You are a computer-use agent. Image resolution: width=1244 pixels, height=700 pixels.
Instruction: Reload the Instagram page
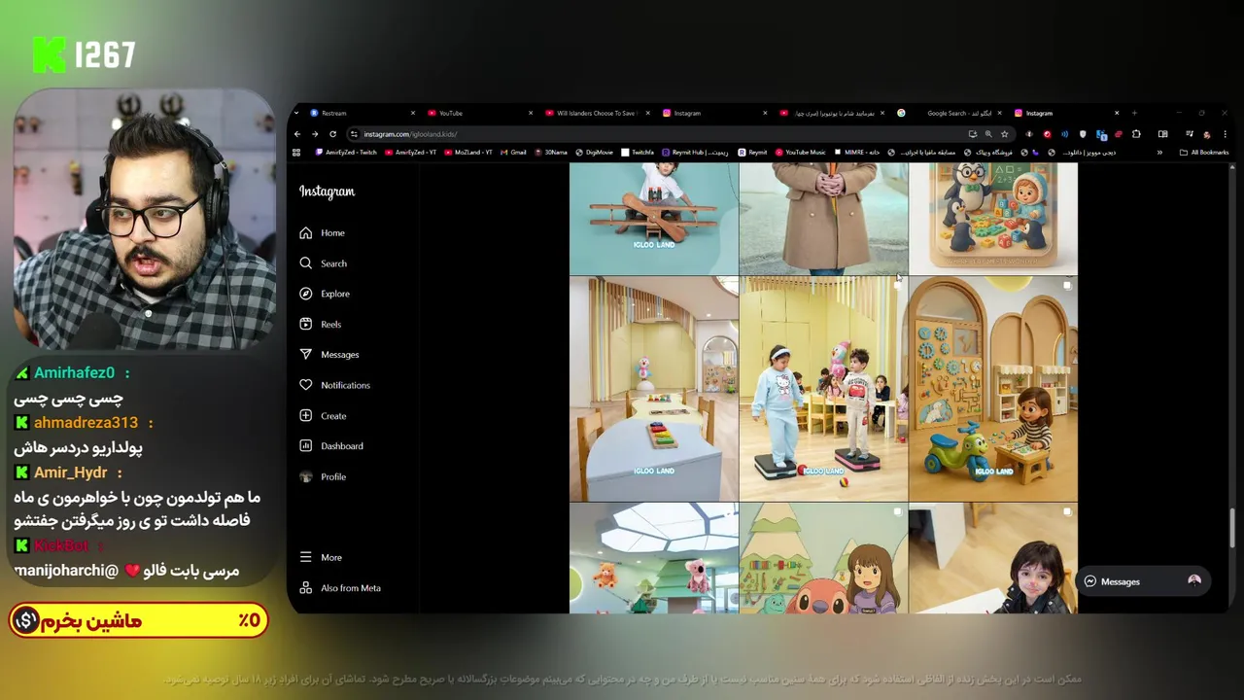332,134
